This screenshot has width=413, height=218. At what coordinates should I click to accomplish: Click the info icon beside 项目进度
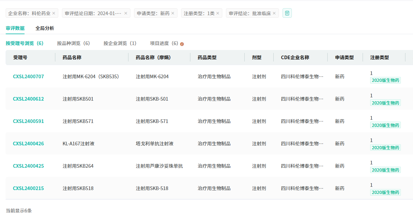[182, 44]
